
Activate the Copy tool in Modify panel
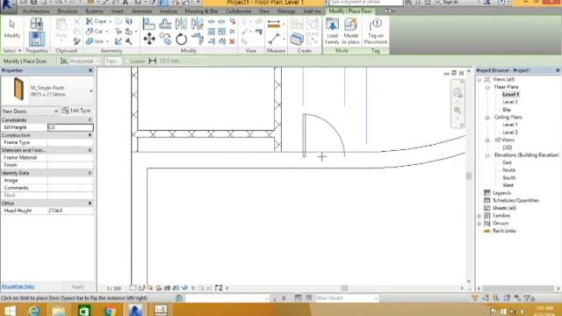(166, 39)
